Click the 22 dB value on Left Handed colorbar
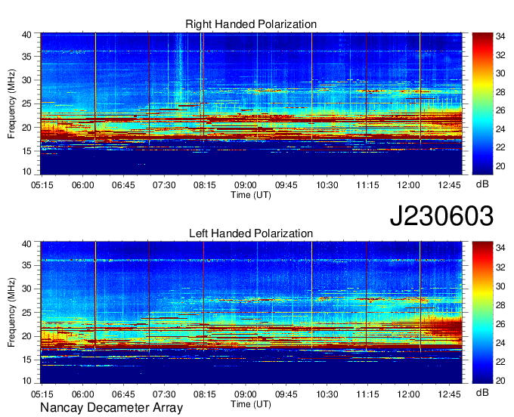This screenshot has width=514, height=417. [500, 362]
